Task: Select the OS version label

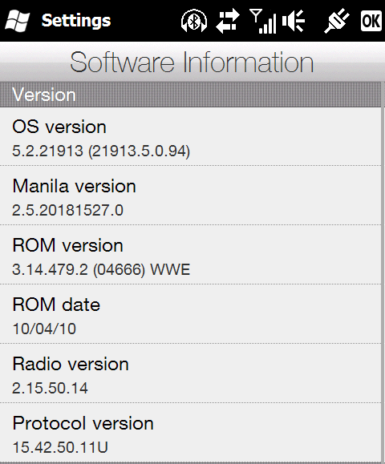Action: coord(59,127)
